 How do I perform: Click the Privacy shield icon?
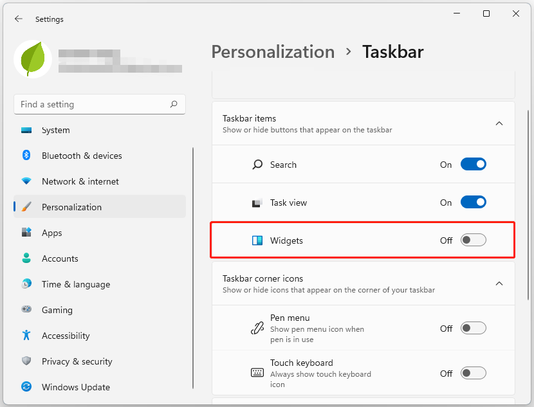click(x=26, y=361)
